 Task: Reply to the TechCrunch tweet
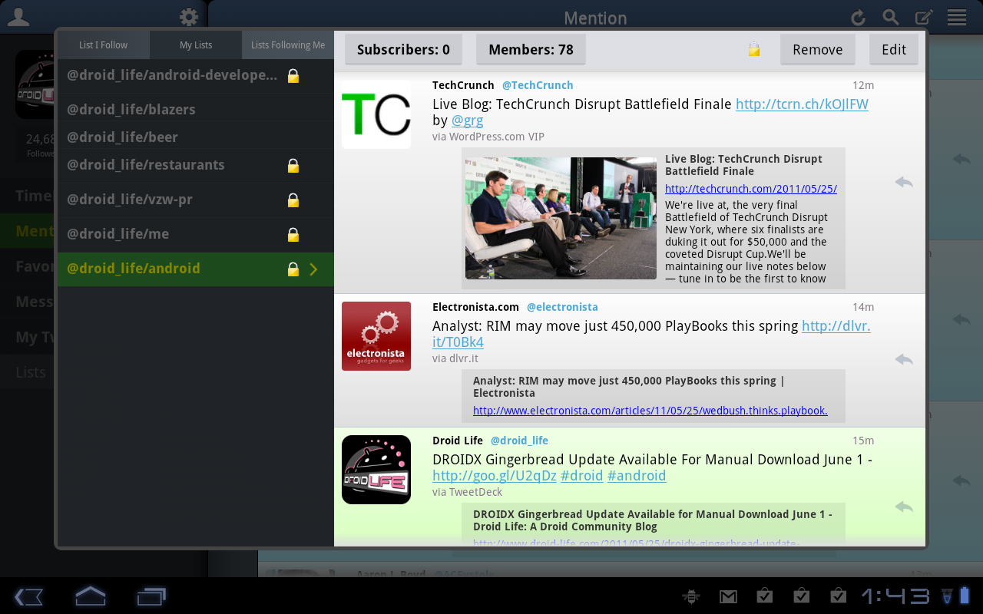coord(904,183)
